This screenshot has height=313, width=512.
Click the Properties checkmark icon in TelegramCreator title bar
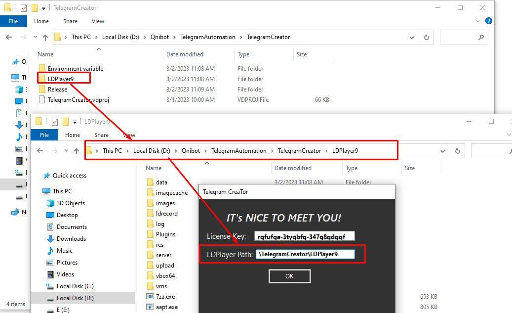point(24,7)
